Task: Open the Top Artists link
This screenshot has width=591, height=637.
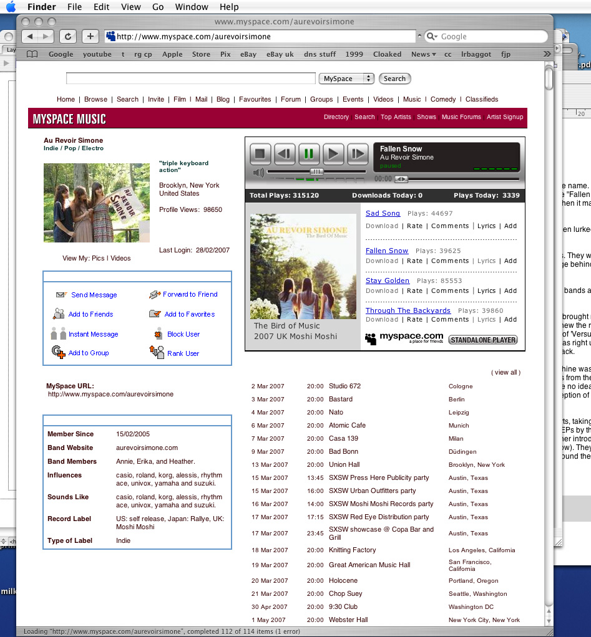Action: point(396,117)
